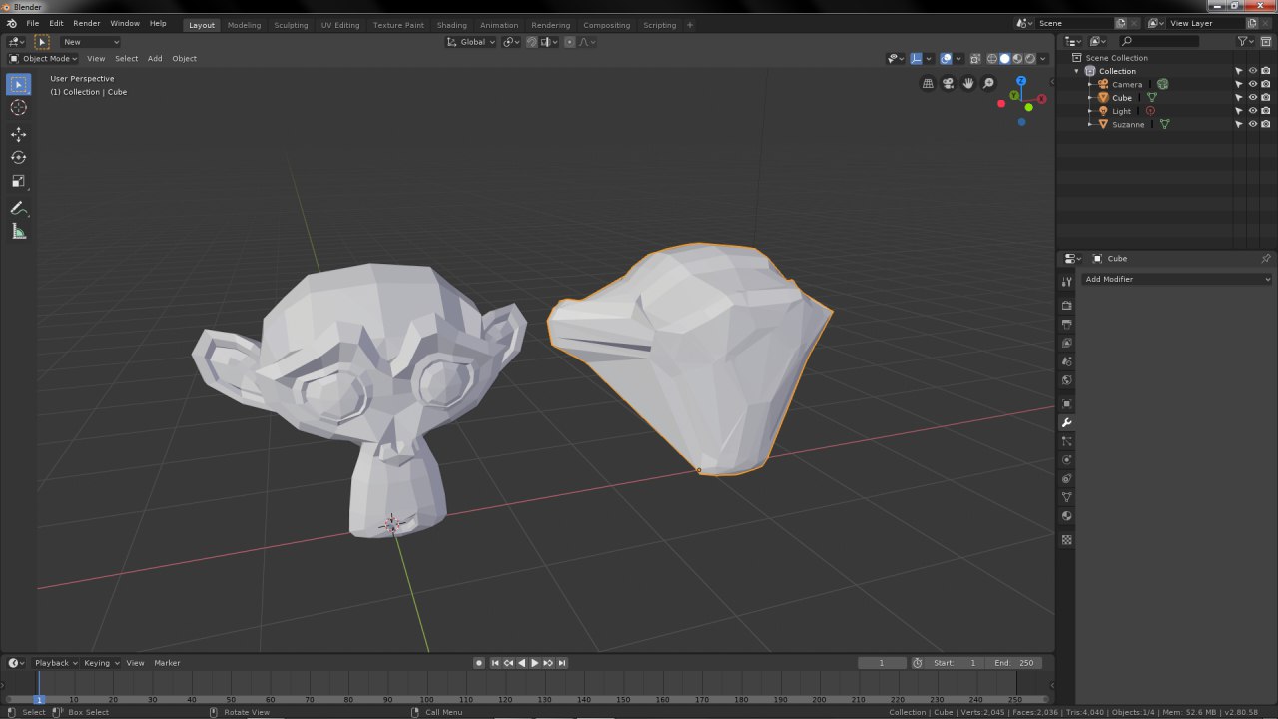The image size is (1278, 719).
Task: Collapse the Collection tree item
Action: point(1077,71)
